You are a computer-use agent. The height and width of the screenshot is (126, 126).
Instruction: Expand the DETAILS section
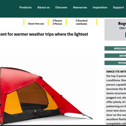coord(115,56)
